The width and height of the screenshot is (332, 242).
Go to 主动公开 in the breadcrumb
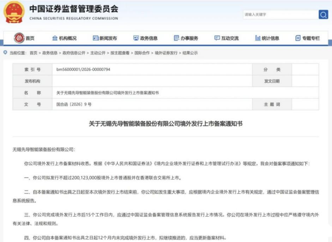click(x=98, y=53)
